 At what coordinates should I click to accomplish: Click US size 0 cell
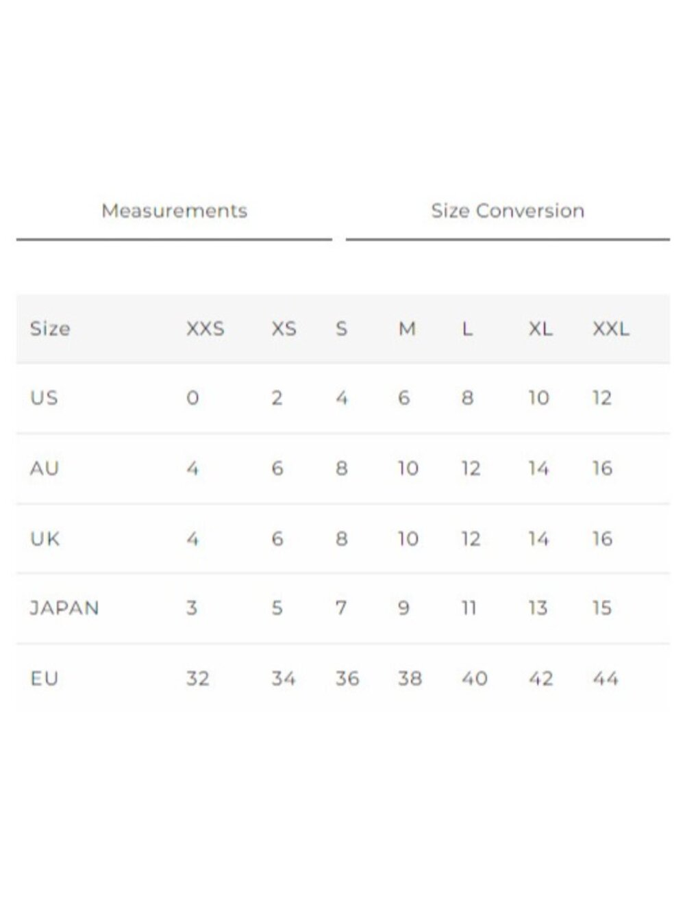tap(192, 398)
